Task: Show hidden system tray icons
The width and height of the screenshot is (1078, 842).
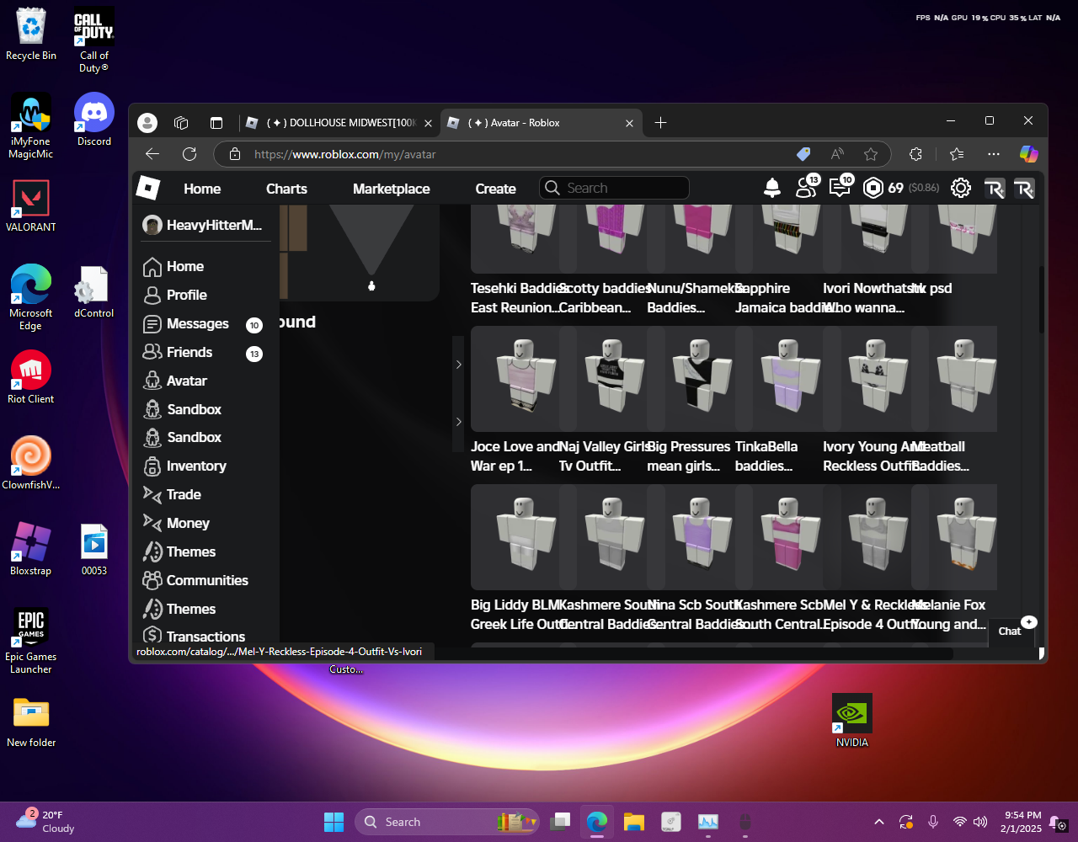Action: pos(879,822)
